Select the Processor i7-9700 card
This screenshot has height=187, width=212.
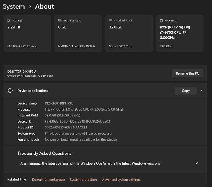pyautogui.click(x=180, y=33)
